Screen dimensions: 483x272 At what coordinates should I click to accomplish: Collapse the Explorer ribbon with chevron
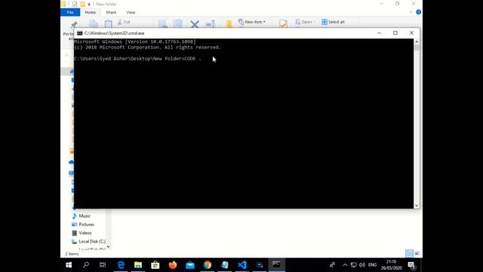coord(411,12)
